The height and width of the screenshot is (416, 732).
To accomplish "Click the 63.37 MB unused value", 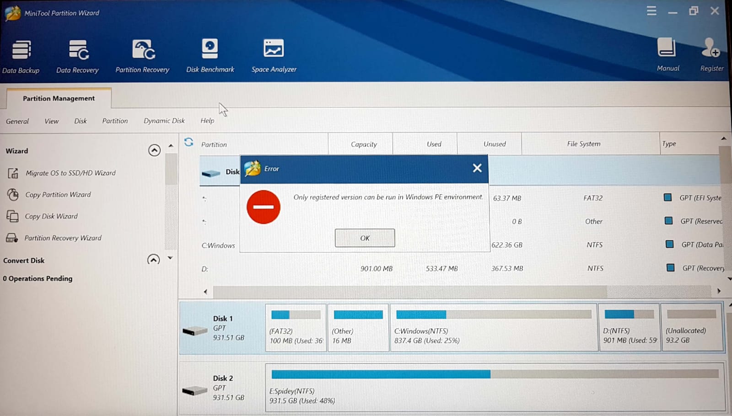I will click(507, 198).
